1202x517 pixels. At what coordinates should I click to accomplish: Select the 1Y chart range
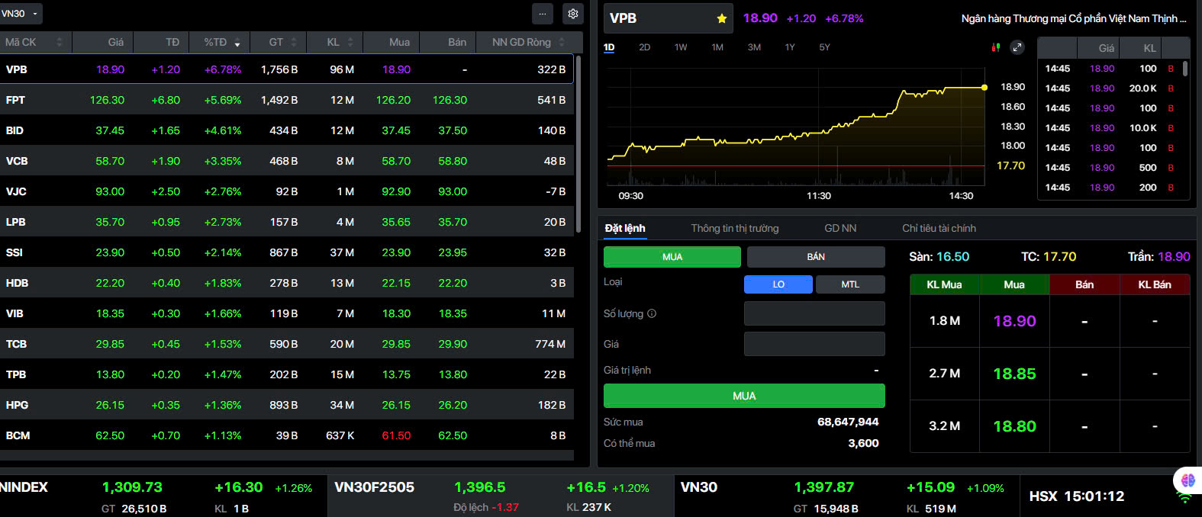coord(790,47)
